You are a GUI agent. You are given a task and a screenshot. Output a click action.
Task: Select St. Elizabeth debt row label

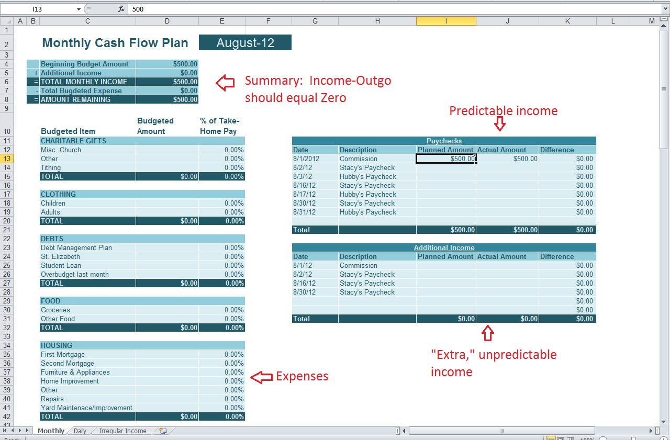point(87,256)
